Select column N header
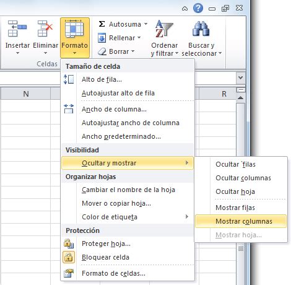 pos(25,94)
